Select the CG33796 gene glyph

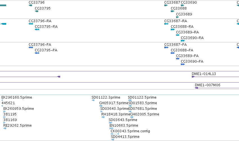click(30, 5)
